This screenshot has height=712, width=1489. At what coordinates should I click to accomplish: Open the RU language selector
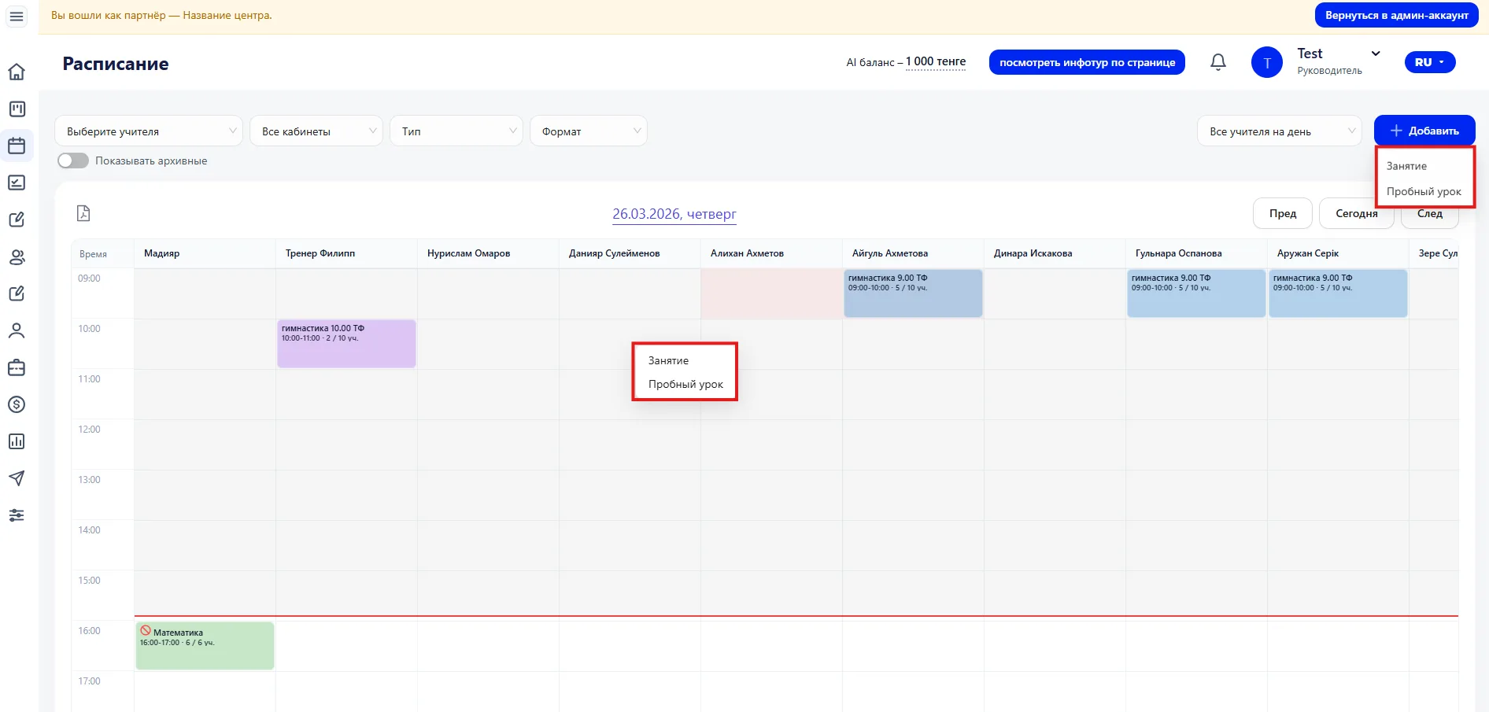pos(1430,62)
